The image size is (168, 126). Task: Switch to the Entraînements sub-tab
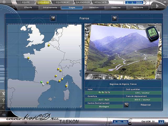[50, 8]
